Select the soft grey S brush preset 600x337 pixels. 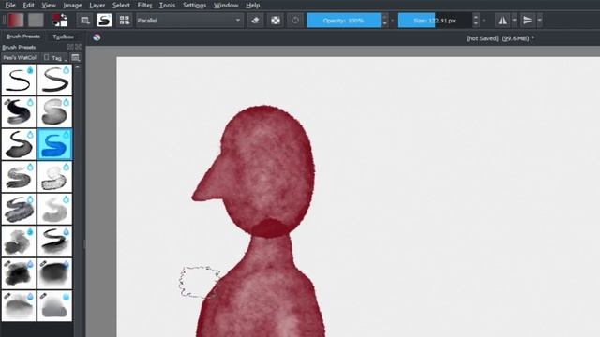coord(54,112)
